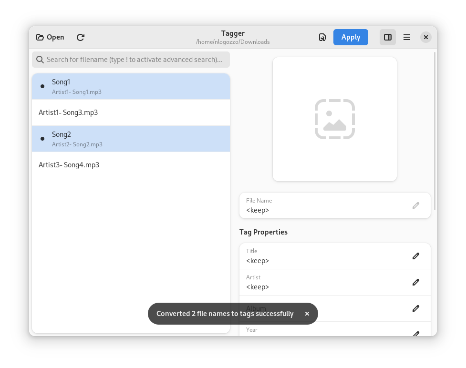Select the Song1 file row

click(x=131, y=86)
